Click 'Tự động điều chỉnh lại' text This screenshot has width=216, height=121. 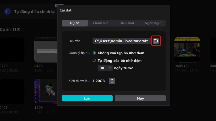point(35,12)
